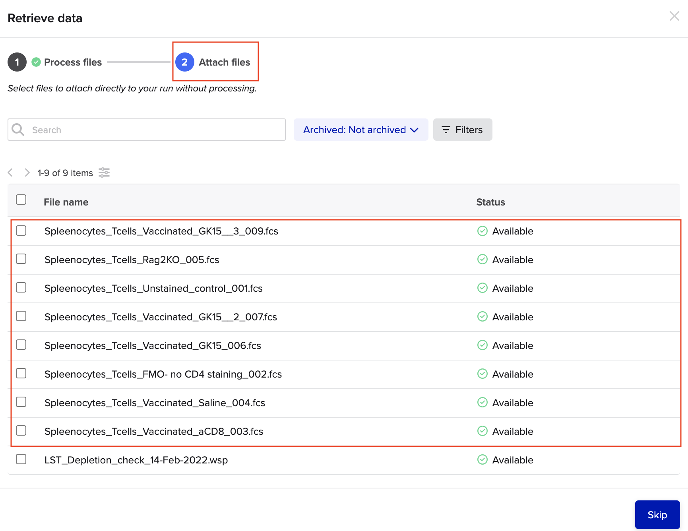688x531 pixels.
Task: Go to the previous page arrow
Action: click(11, 172)
